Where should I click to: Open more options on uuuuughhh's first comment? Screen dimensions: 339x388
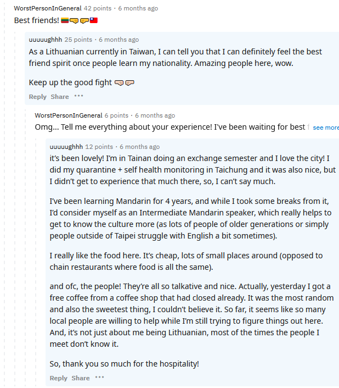(79, 96)
